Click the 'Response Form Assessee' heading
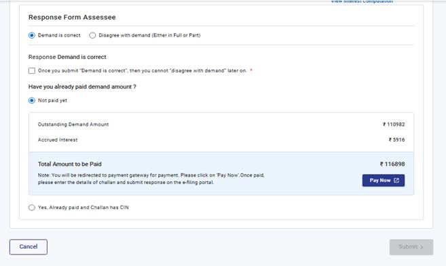 [72, 18]
